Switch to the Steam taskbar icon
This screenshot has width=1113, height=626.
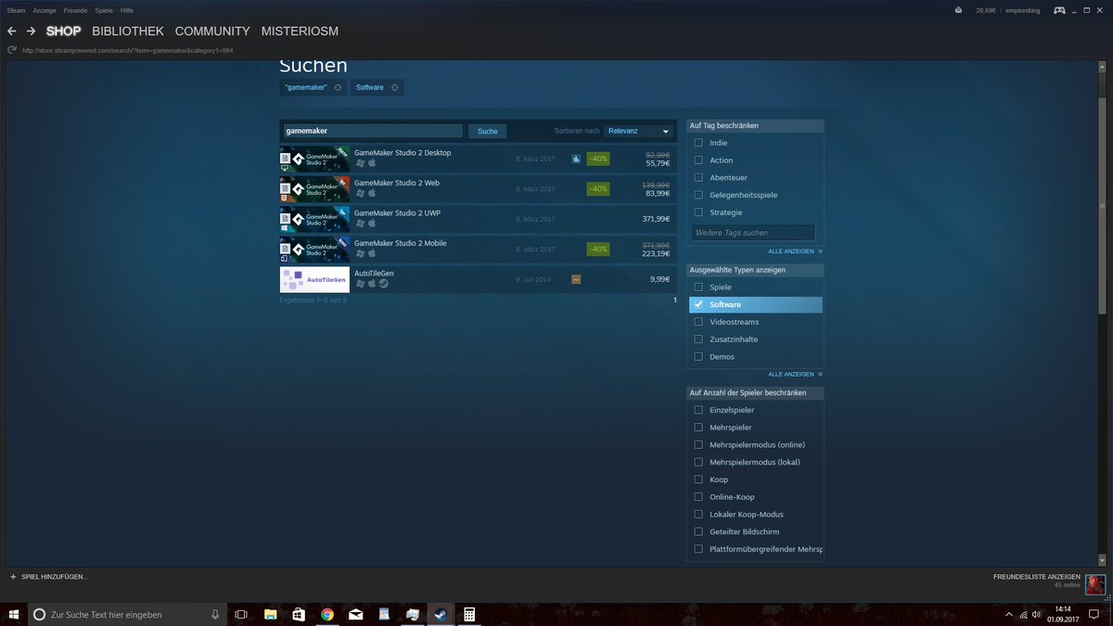pos(441,614)
